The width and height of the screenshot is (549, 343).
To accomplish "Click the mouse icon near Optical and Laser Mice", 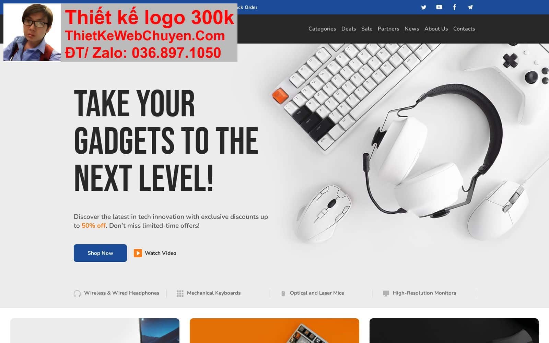I will [x=283, y=293].
